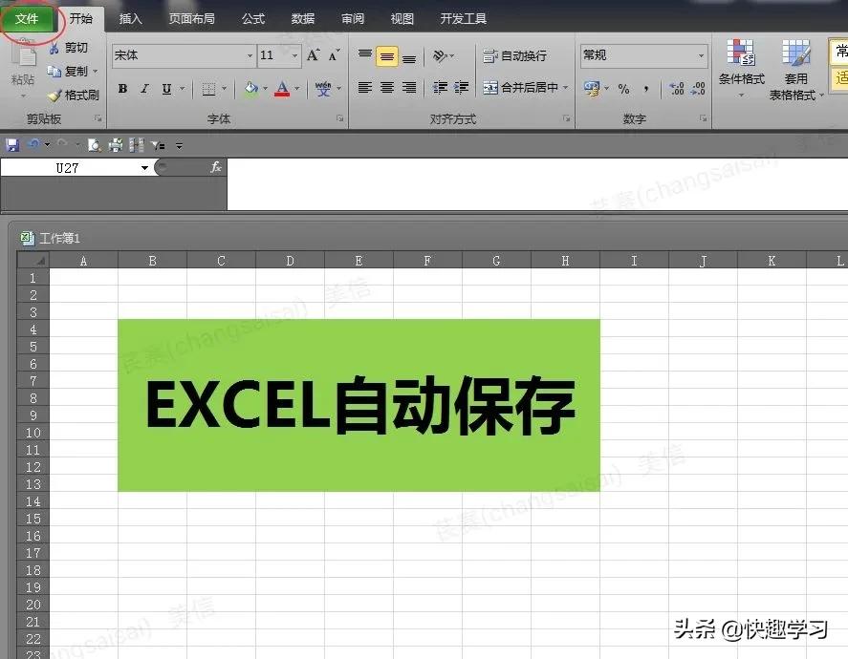The image size is (848, 659).
Task: Open 套用表格格式 table styles
Action: tap(796, 71)
